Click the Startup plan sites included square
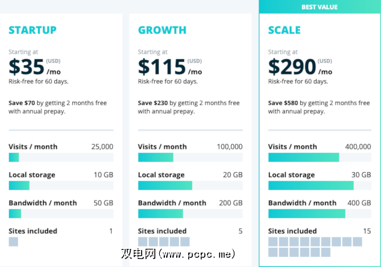This screenshot has width=381, height=267. pyautogui.click(x=14, y=242)
